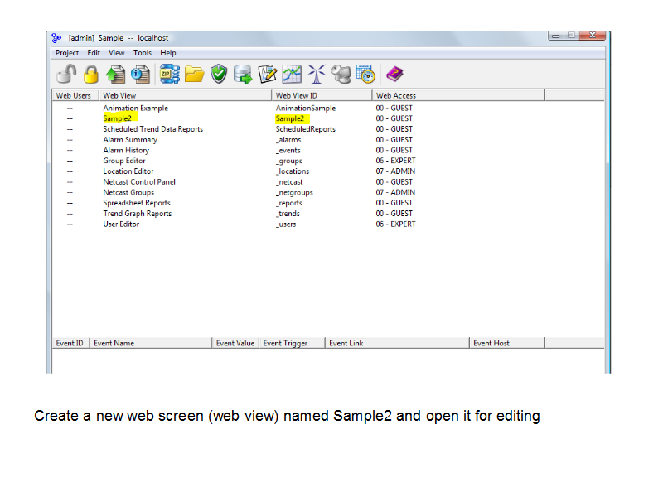Close the Sample localhost window

coord(593,36)
